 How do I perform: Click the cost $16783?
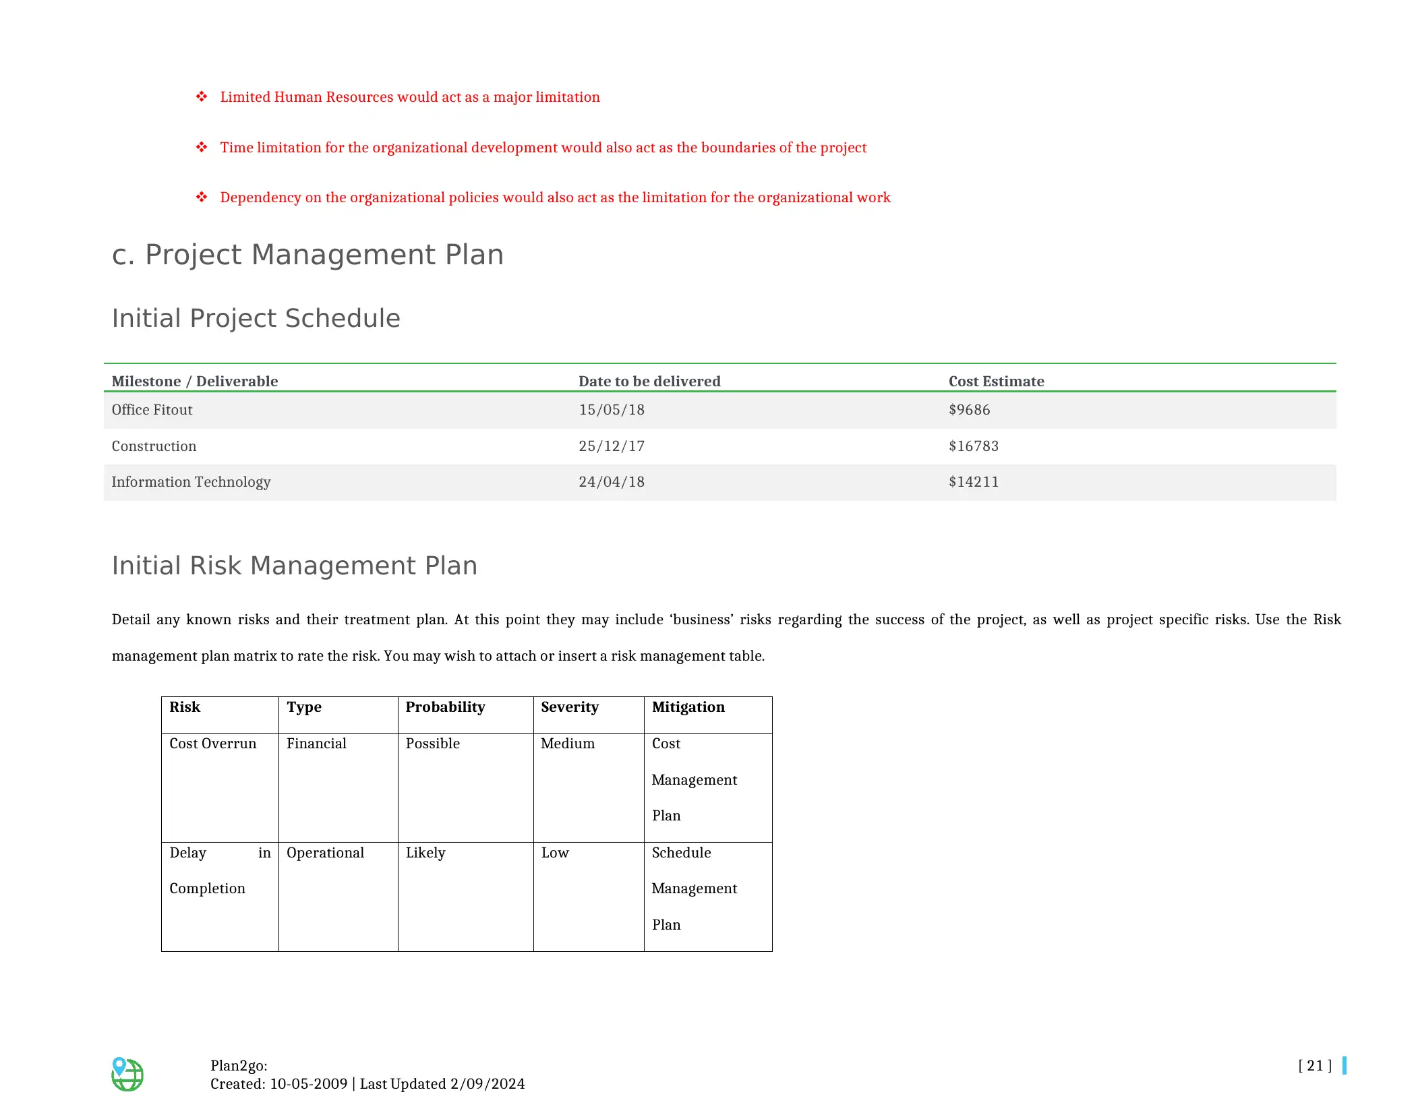[x=974, y=446]
